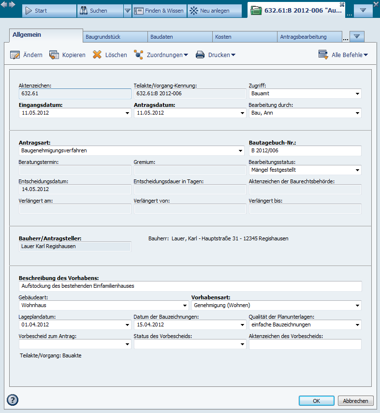Click the help question mark icon
Viewport: 380px width, 413px height.
tap(13, 400)
